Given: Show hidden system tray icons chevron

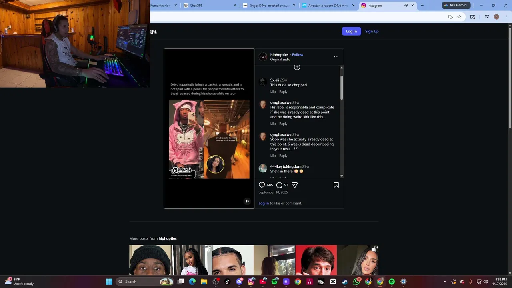Looking at the screenshot, I should [444, 282].
